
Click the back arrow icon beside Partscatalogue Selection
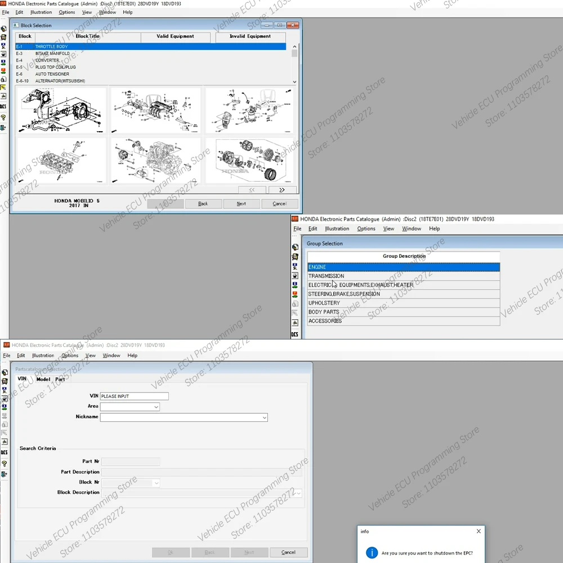click(x=5, y=441)
